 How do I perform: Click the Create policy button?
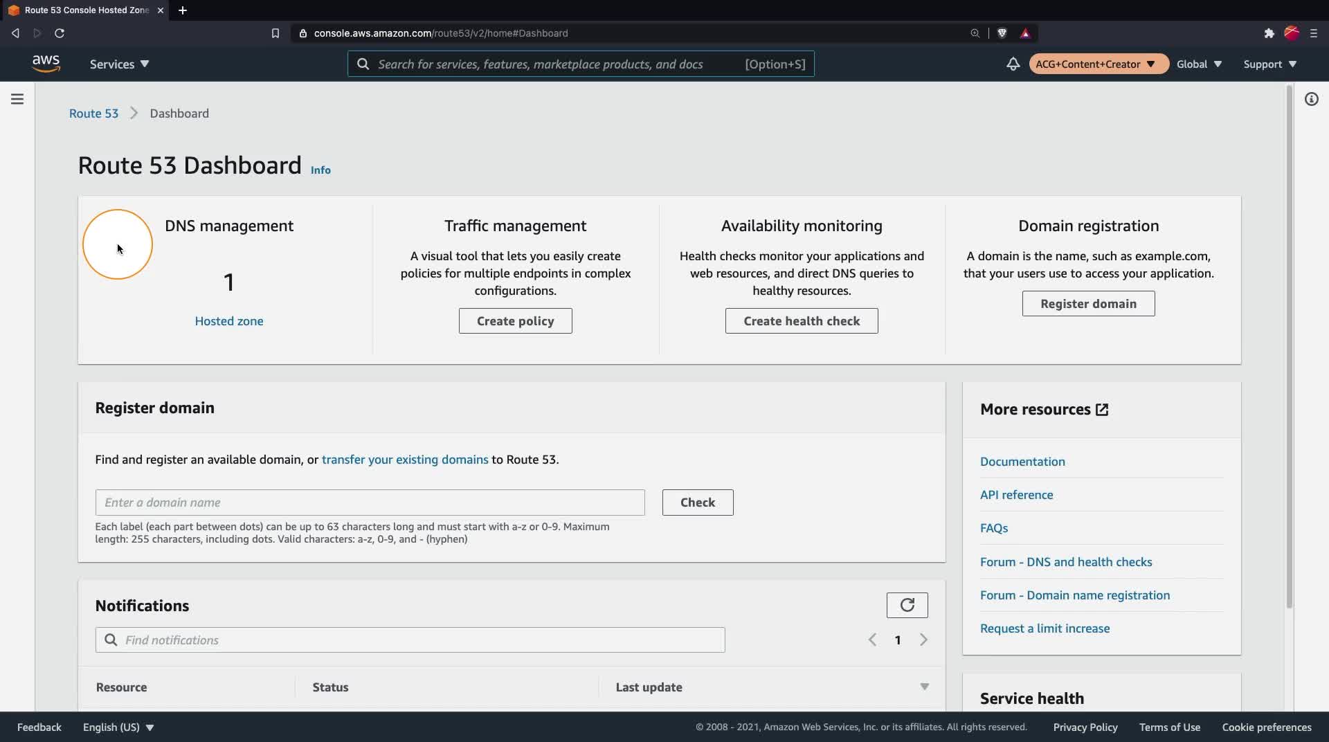click(515, 321)
